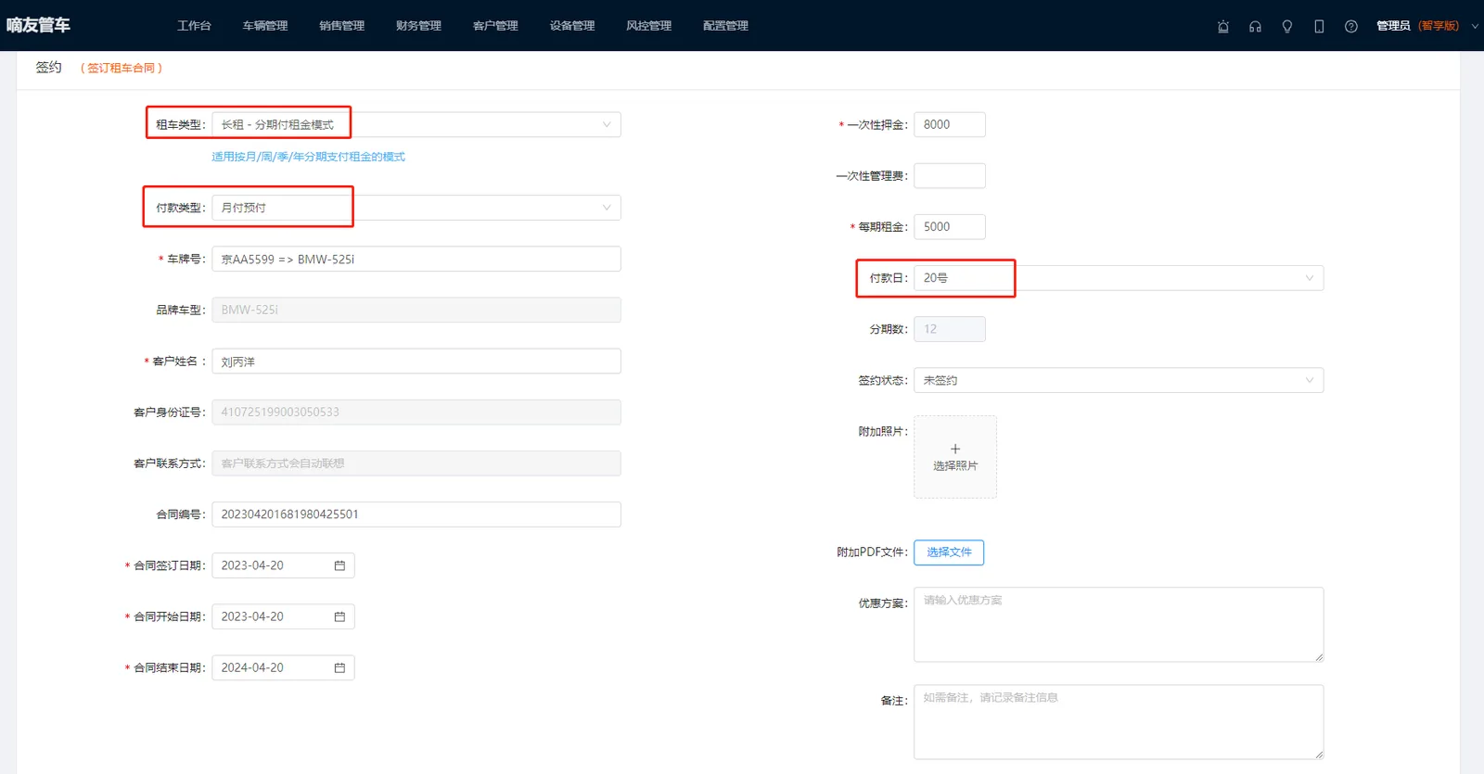
Task: Click the 客户姓名 field with 刘丙洋
Action: [416, 362]
